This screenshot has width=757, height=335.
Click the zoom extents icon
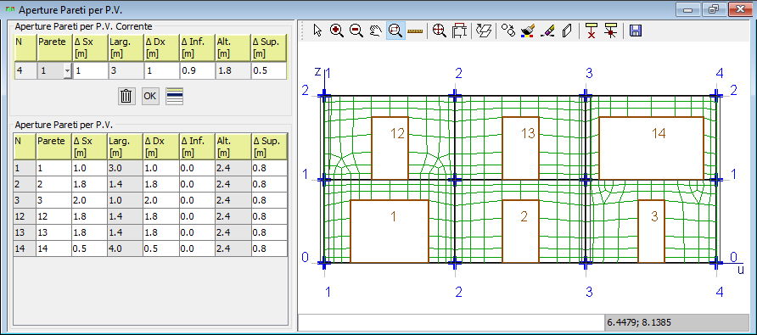(439, 31)
